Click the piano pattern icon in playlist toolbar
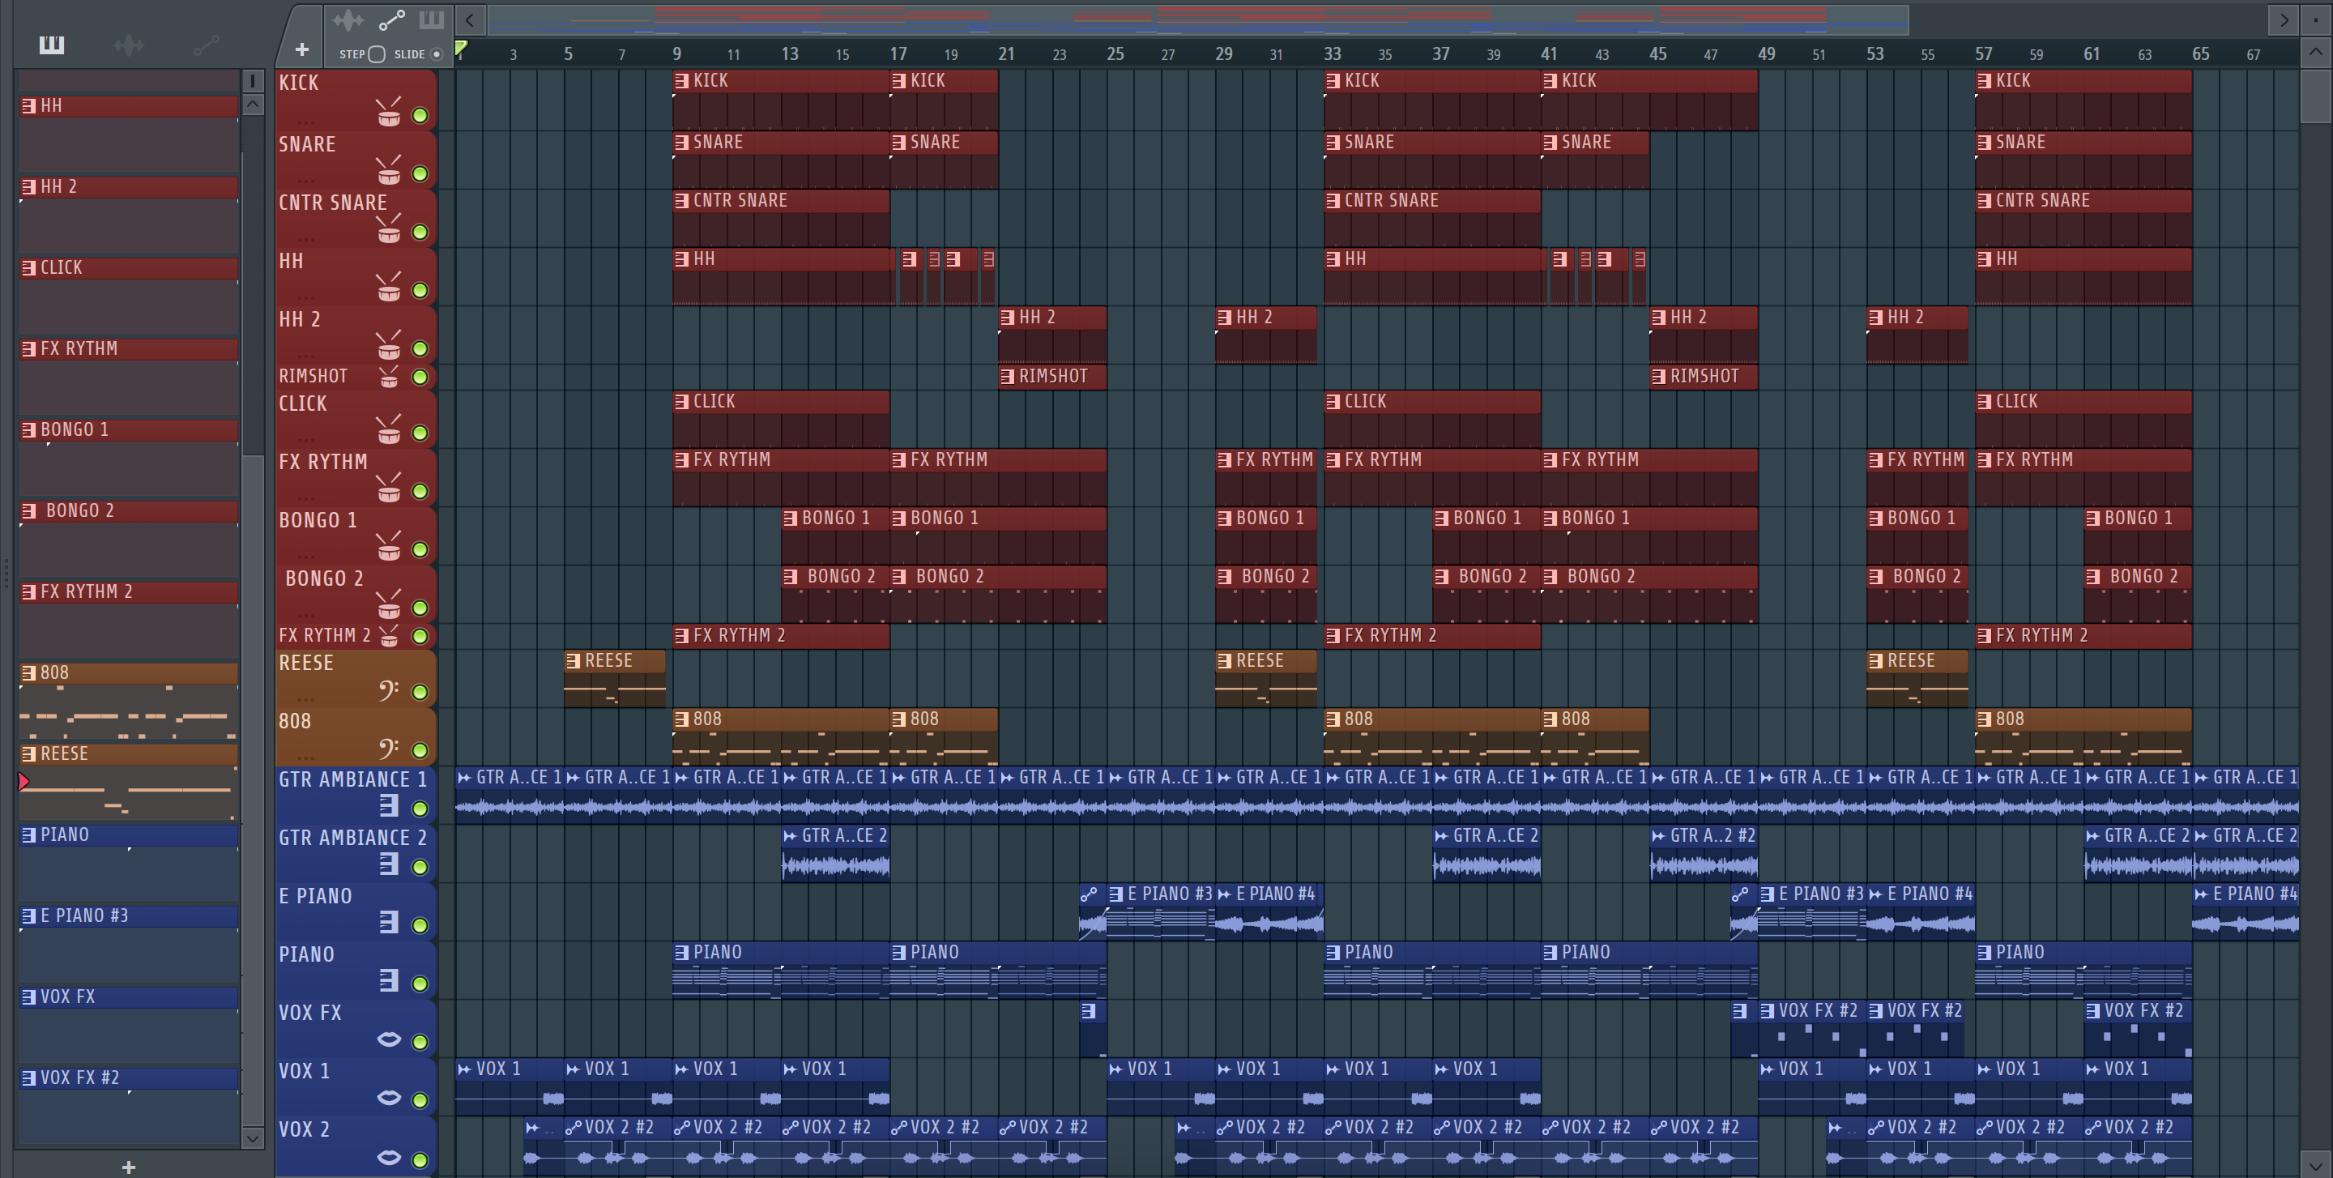The width and height of the screenshot is (2333, 1178). click(431, 20)
